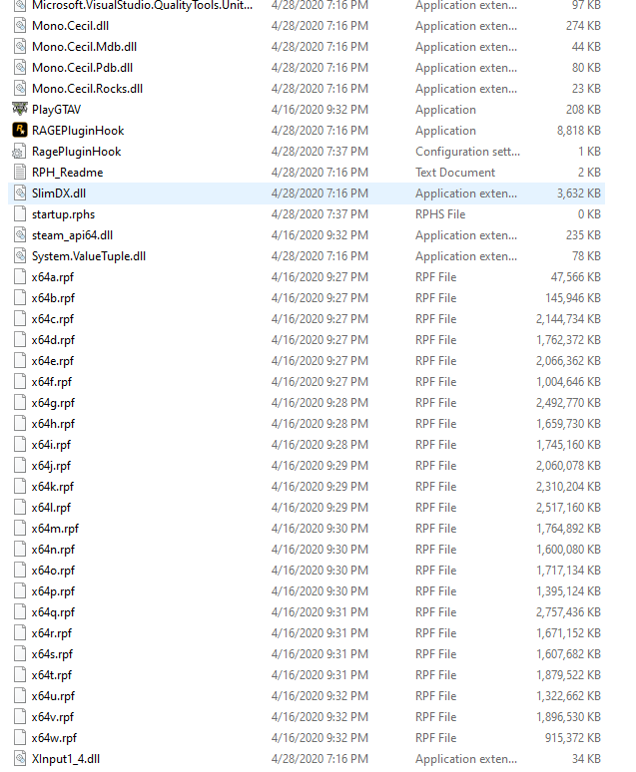Select the RagePluginHook configuration file name
The height and width of the screenshot is (772, 636).
pyautogui.click(x=77, y=152)
